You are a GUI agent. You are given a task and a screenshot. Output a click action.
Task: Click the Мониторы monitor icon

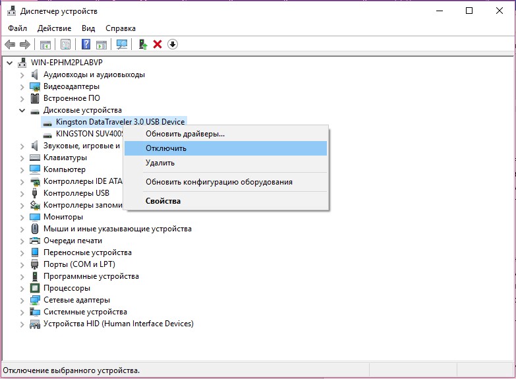(35, 217)
